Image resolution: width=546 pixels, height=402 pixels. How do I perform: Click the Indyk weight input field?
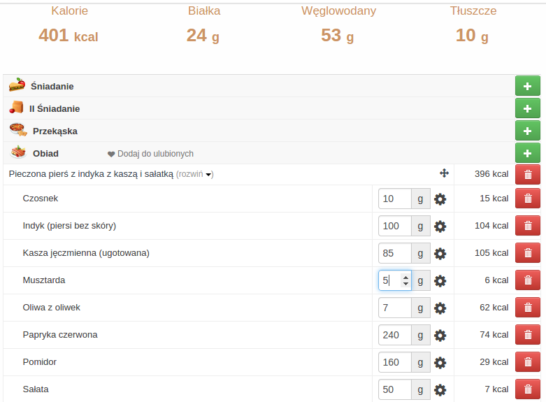(394, 226)
